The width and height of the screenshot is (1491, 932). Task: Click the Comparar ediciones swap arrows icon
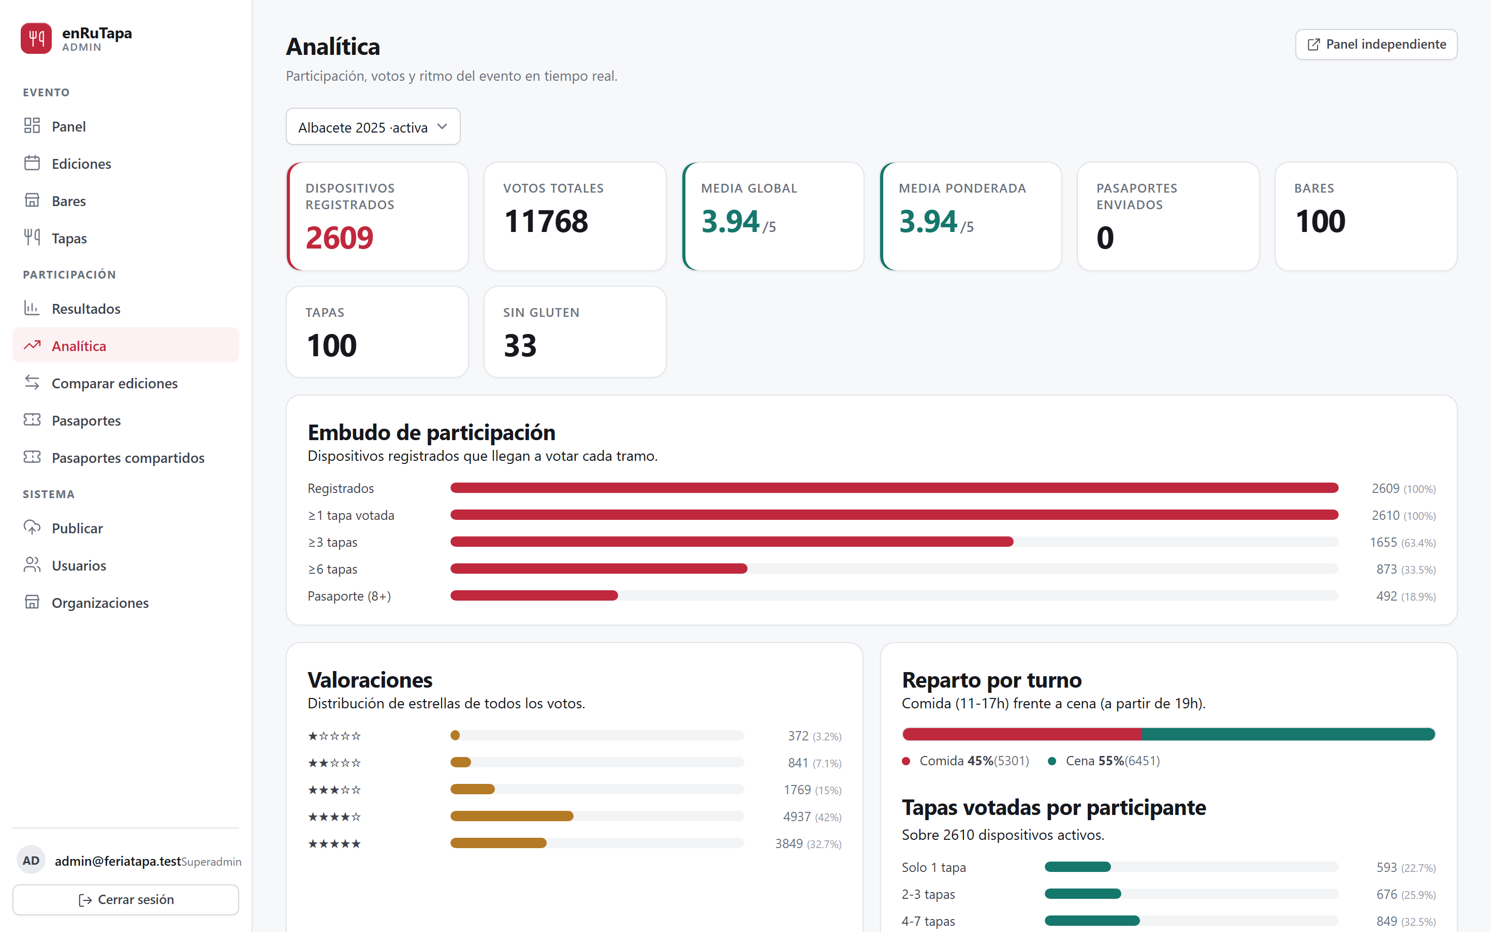(32, 383)
